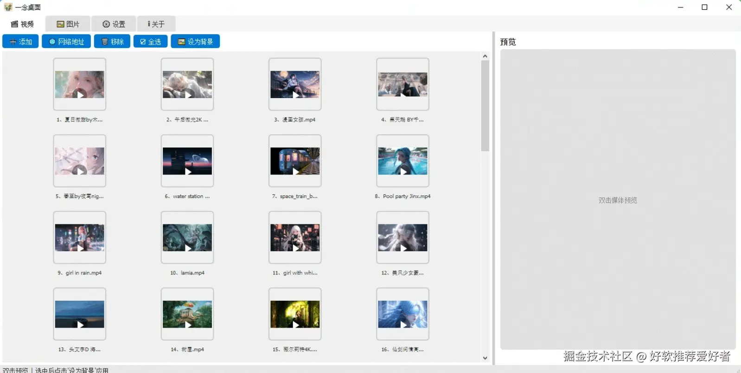Select video thumbnail number 5 with pink anime girl
741x373 pixels.
point(80,161)
